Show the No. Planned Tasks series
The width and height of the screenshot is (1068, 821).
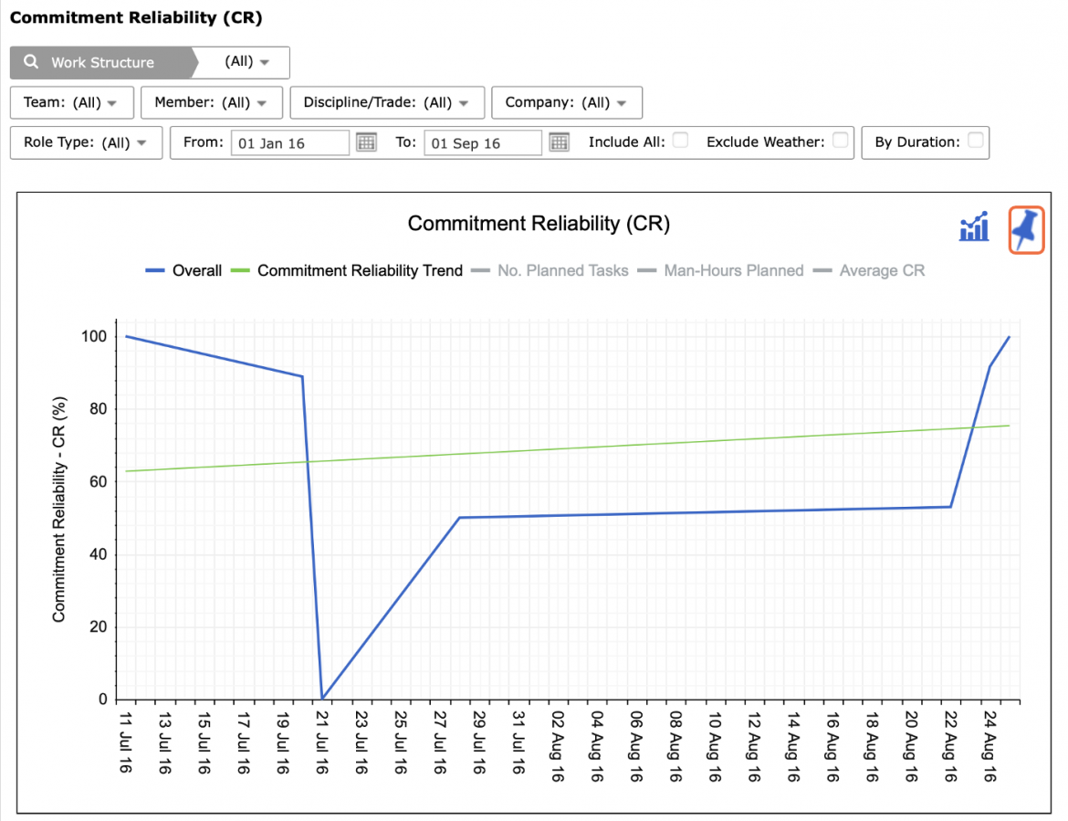550,270
